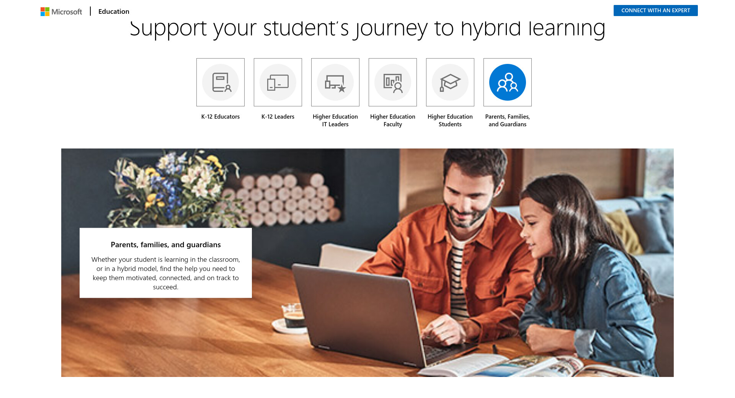The image size is (735, 398).
Task: Open Higher Education Faculty label
Action: coord(393,121)
